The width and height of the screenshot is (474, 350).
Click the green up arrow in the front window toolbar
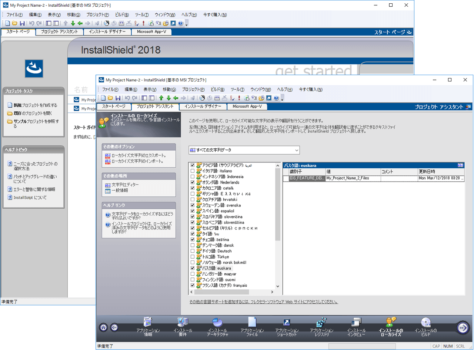pyautogui.click(x=161, y=98)
